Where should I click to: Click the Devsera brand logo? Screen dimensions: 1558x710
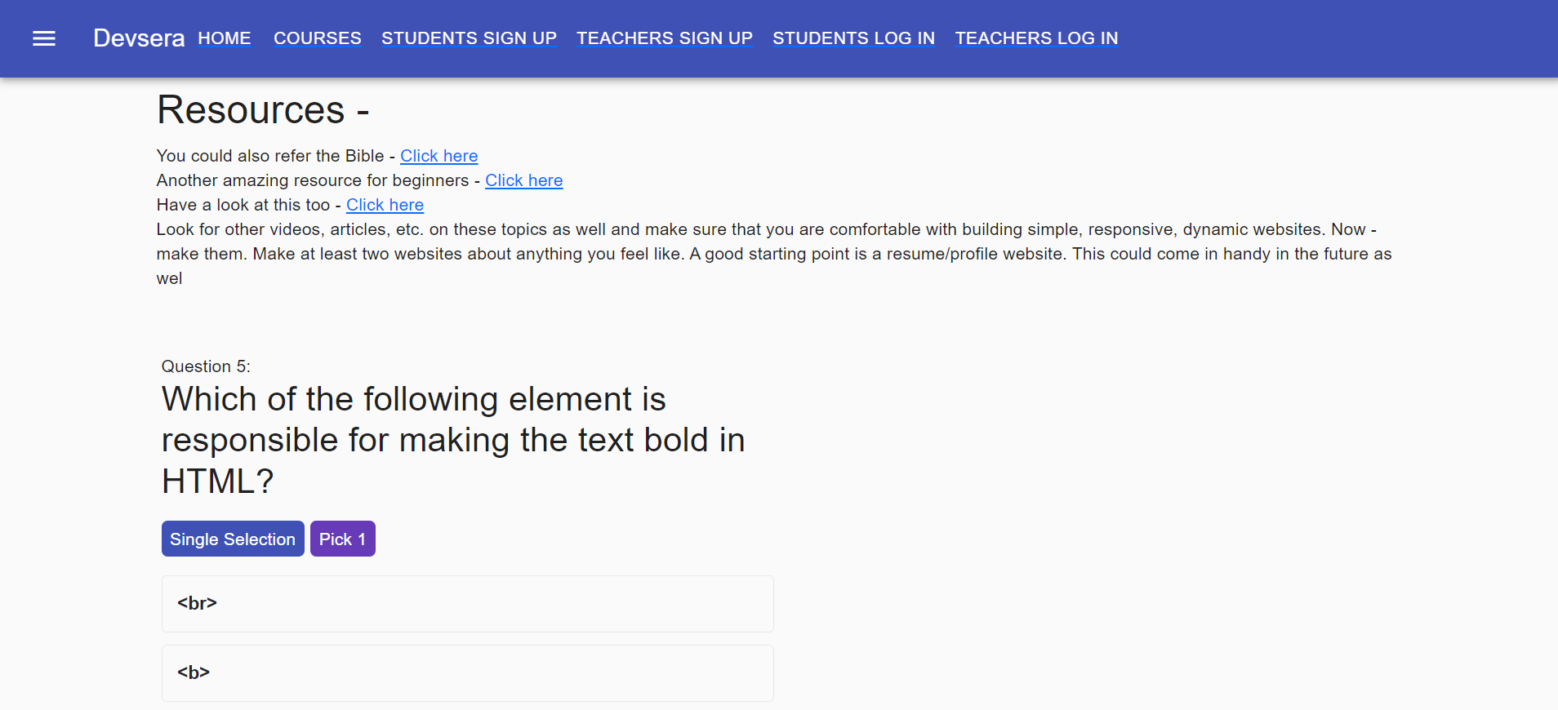pos(139,38)
